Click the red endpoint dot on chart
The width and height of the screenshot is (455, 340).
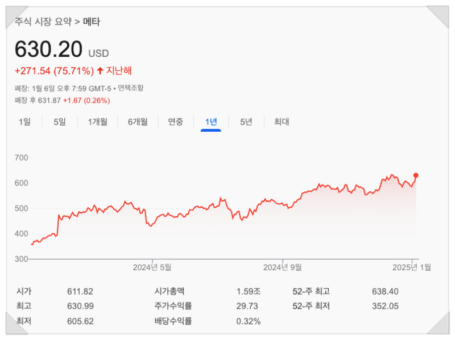(416, 175)
